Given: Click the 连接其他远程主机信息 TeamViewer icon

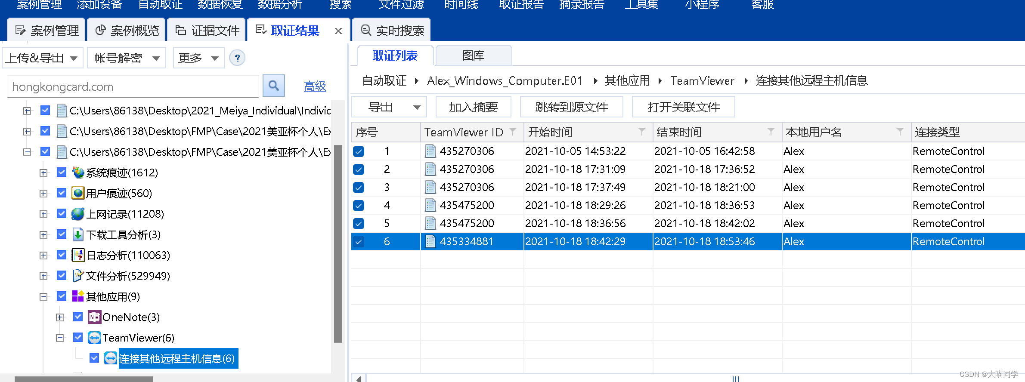Looking at the screenshot, I should 111,358.
